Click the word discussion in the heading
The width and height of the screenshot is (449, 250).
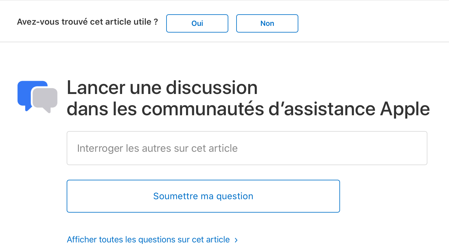coord(212,88)
